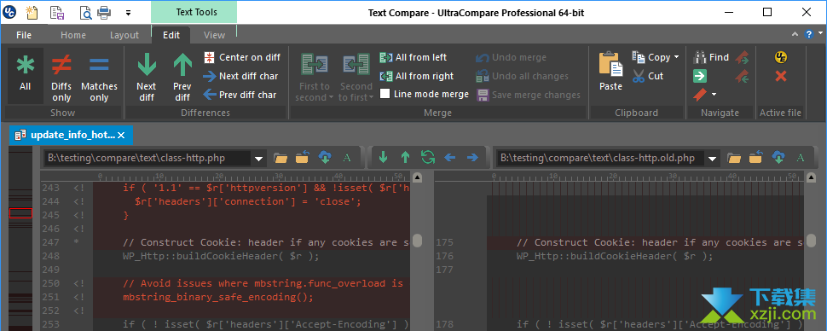827x331 pixels.
Task: Click the New session icon in the quick toolbar
Action: (32, 12)
